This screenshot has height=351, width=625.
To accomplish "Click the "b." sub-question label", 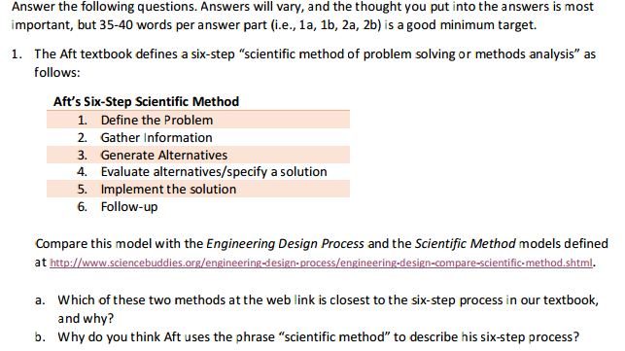I will pyautogui.click(x=40, y=337).
